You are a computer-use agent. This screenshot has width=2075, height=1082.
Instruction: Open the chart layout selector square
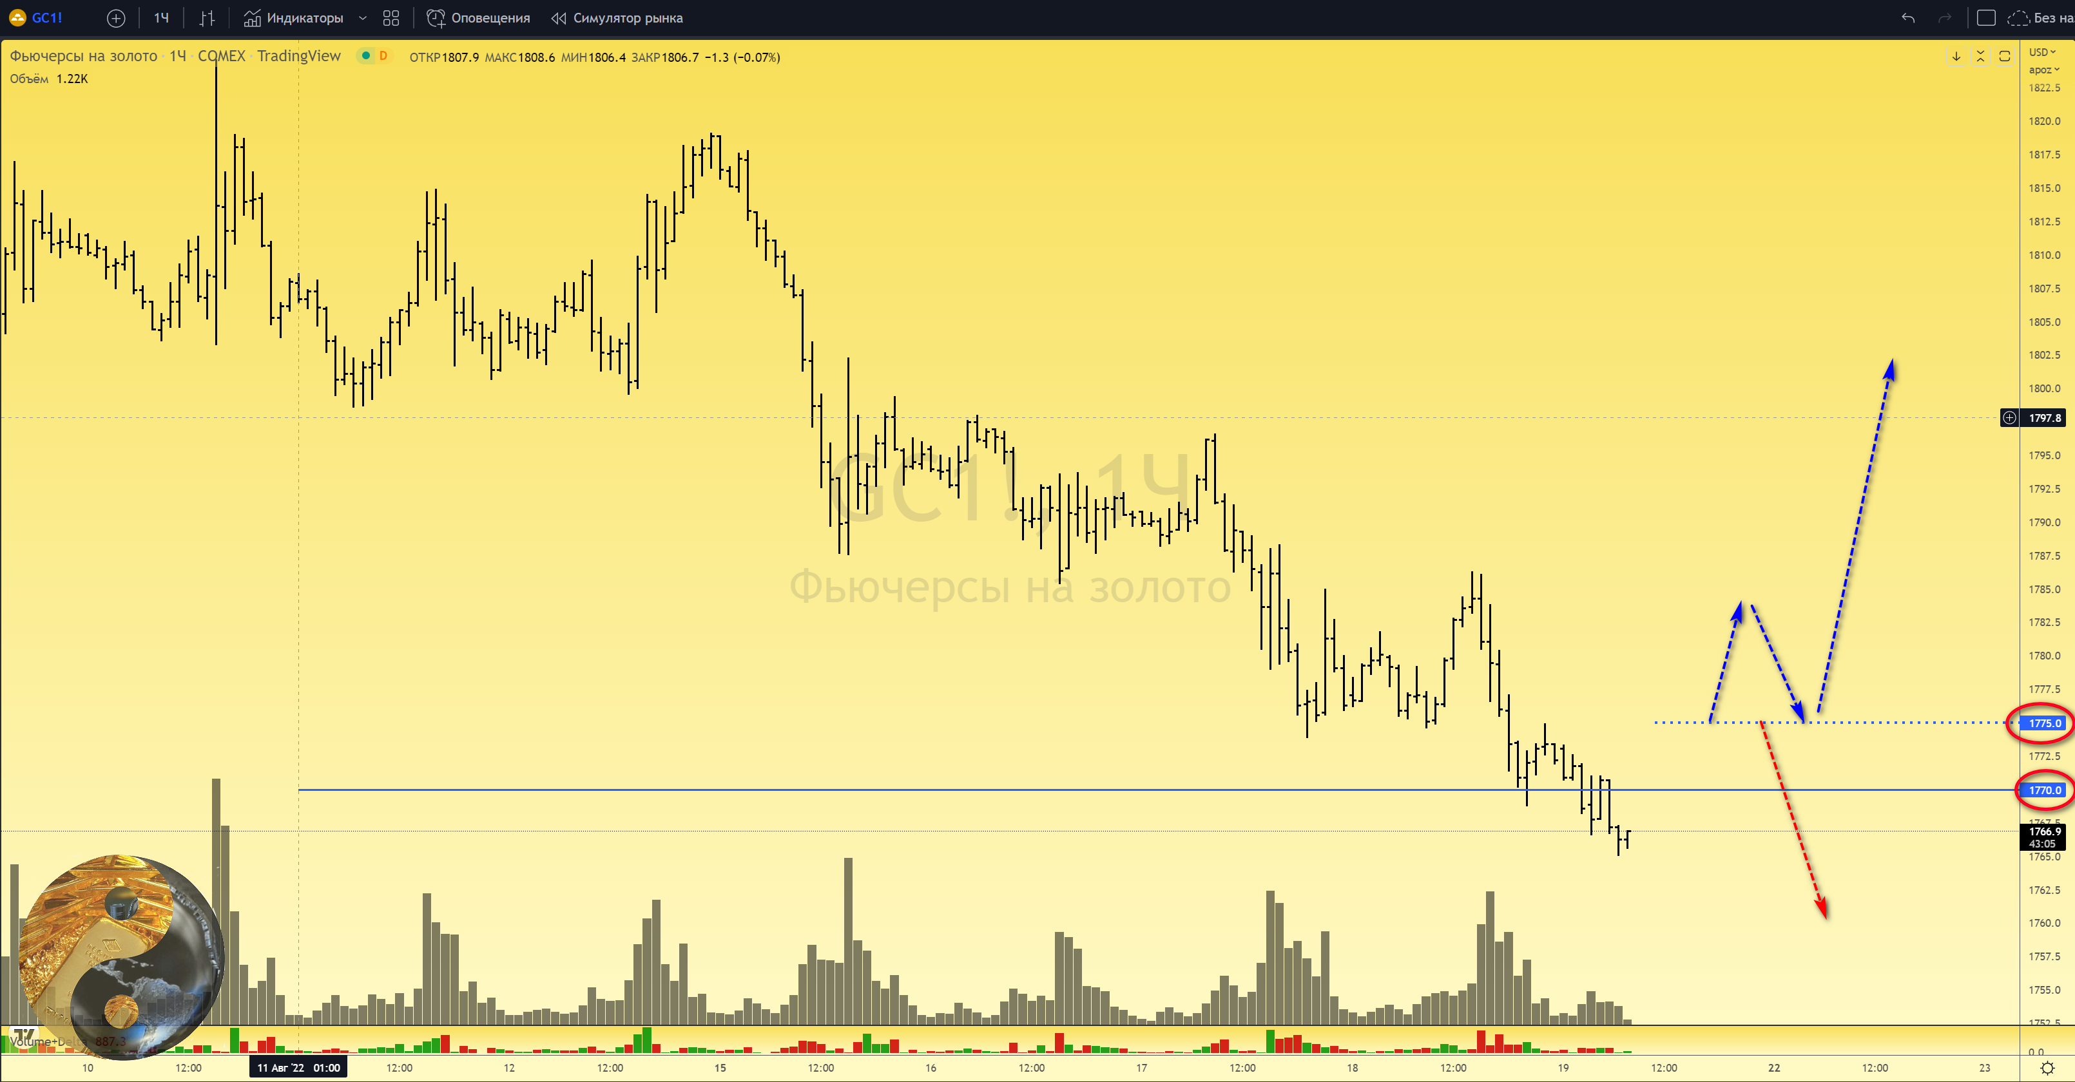coord(1985,18)
